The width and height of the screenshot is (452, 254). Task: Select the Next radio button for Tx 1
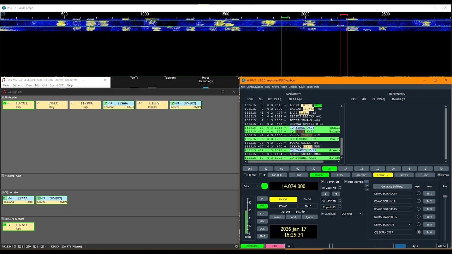tap(418, 193)
